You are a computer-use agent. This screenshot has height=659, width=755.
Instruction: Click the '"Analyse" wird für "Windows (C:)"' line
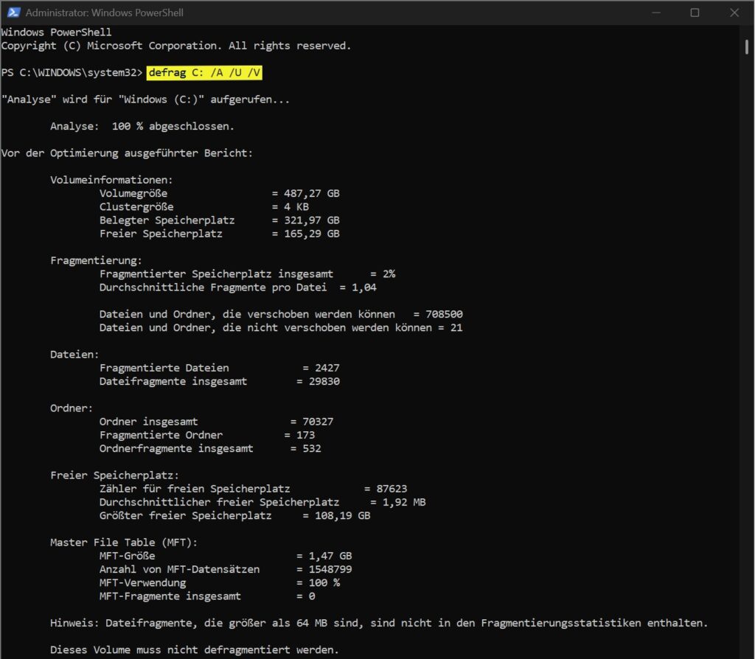click(145, 100)
